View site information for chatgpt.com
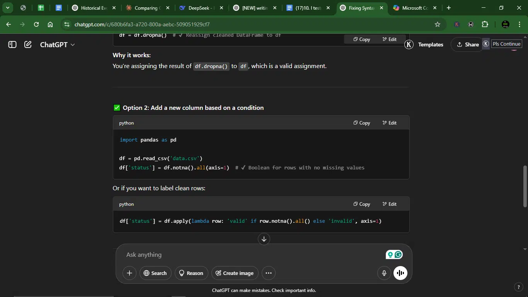 click(67, 24)
